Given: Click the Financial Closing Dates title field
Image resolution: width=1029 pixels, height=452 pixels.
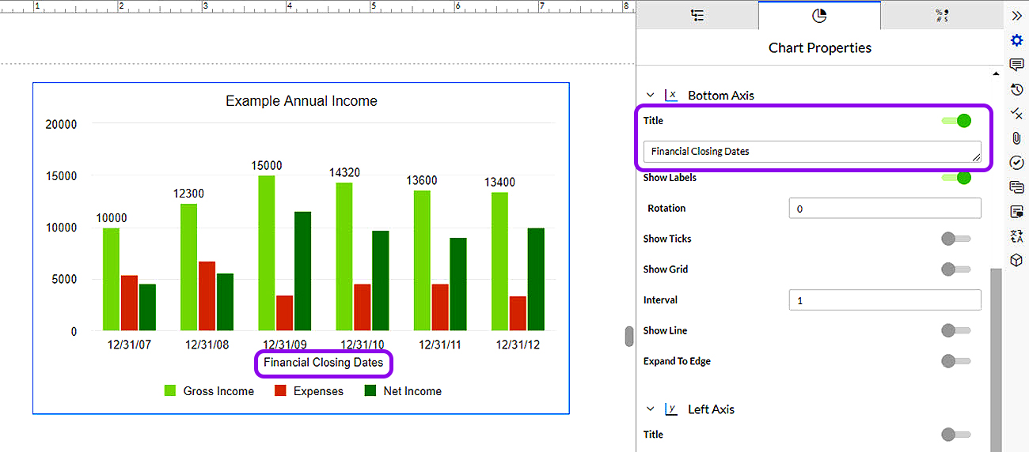Looking at the screenshot, I should tap(812, 152).
